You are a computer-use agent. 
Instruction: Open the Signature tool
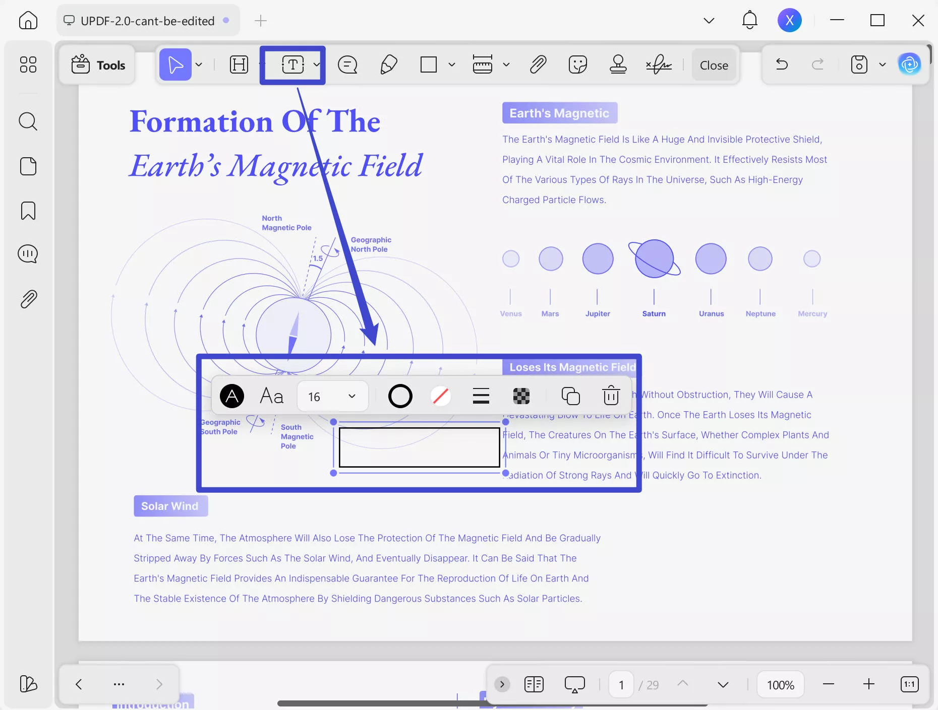(658, 64)
